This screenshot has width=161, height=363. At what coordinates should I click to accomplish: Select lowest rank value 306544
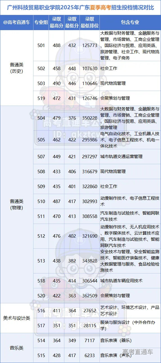(90, 281)
